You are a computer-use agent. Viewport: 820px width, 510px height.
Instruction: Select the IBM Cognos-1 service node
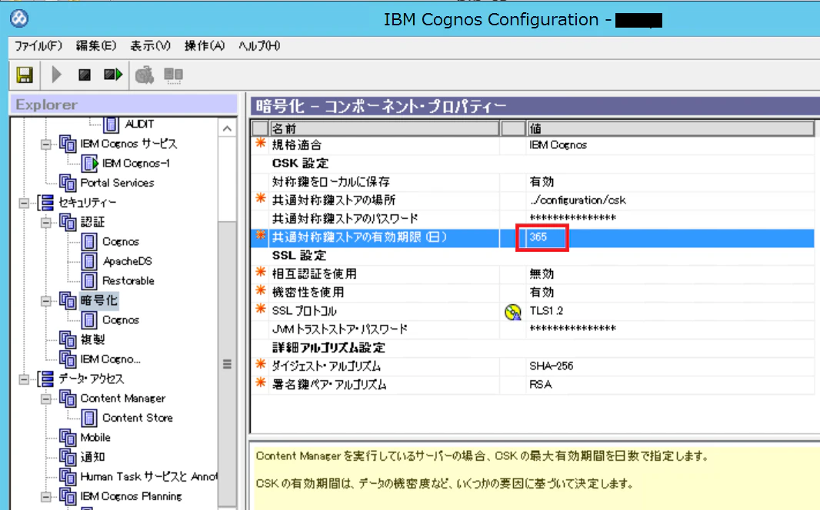point(136,164)
